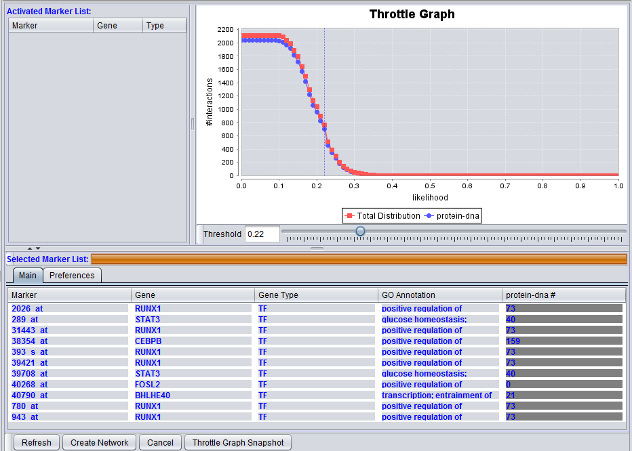Click the Threshold slider knob

point(360,232)
